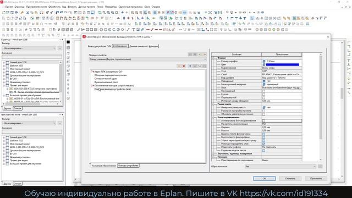
Task: Select the Polyline drawing tool
Action: 83,29
